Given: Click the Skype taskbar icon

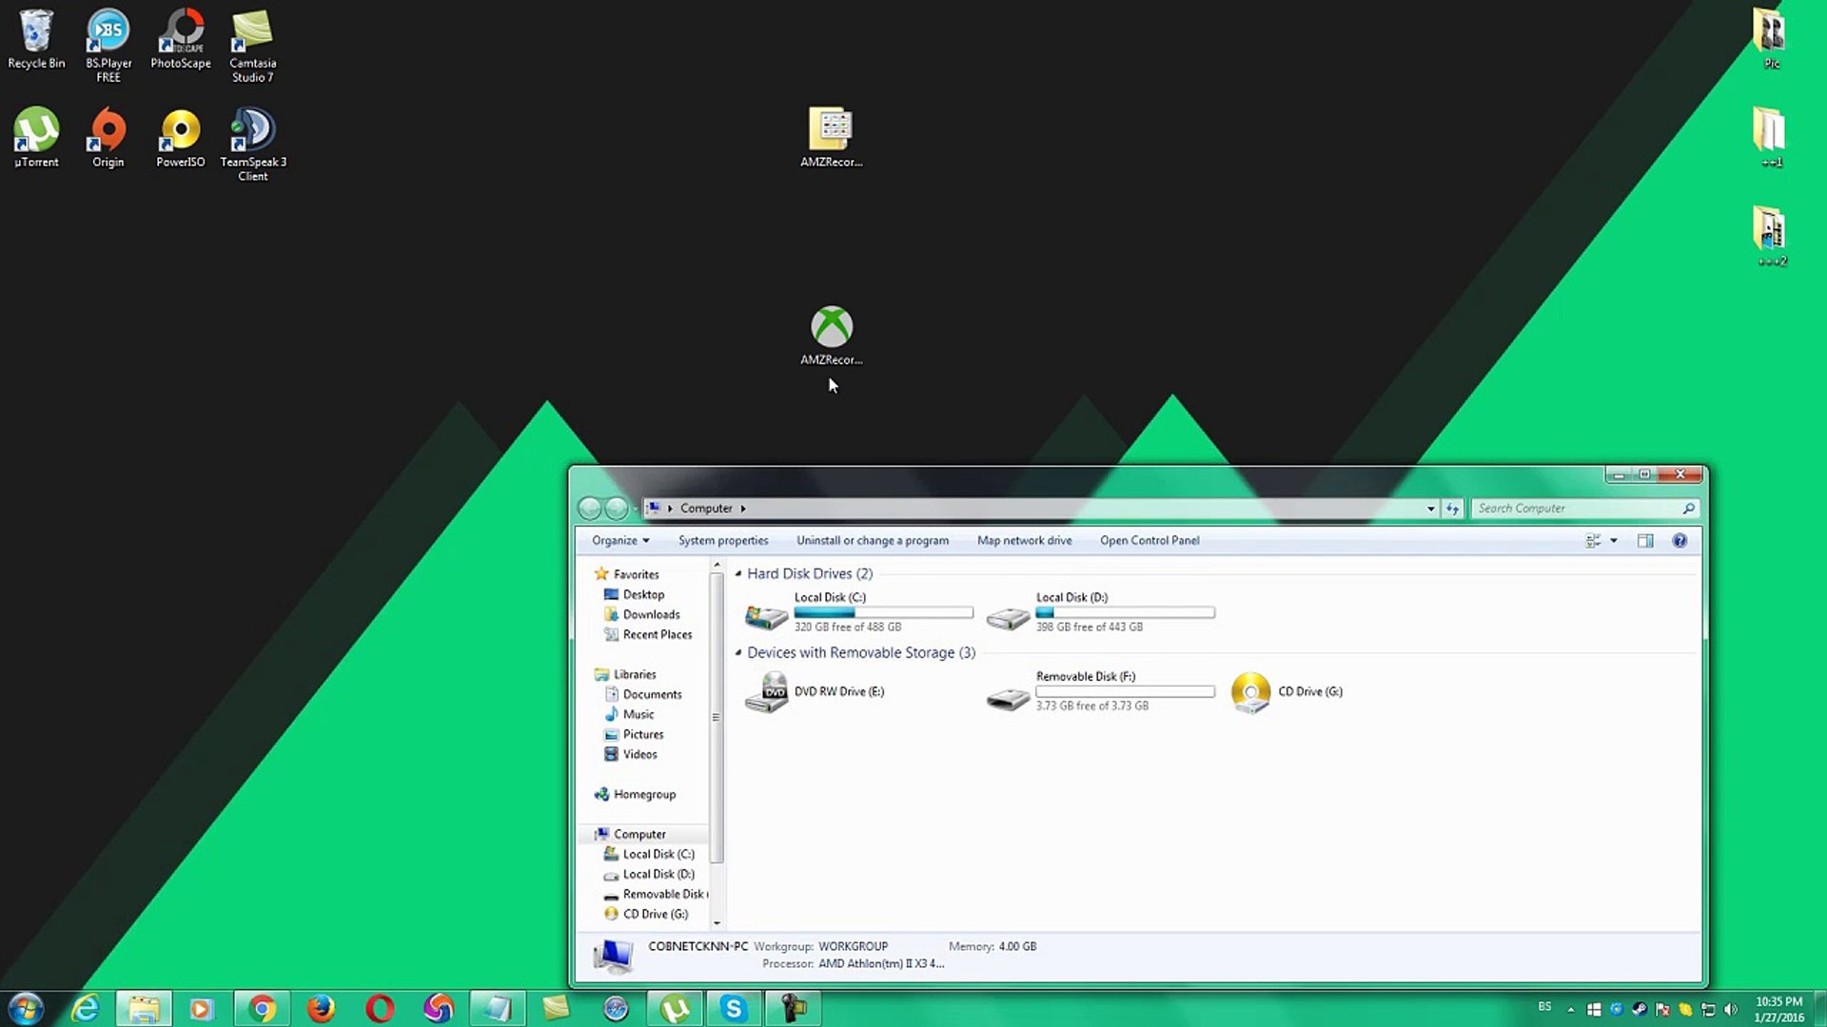Looking at the screenshot, I should coord(733,1008).
